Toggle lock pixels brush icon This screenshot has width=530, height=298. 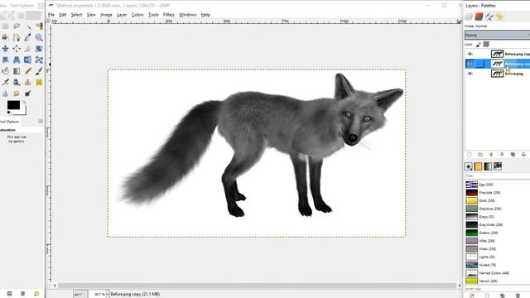(479, 44)
